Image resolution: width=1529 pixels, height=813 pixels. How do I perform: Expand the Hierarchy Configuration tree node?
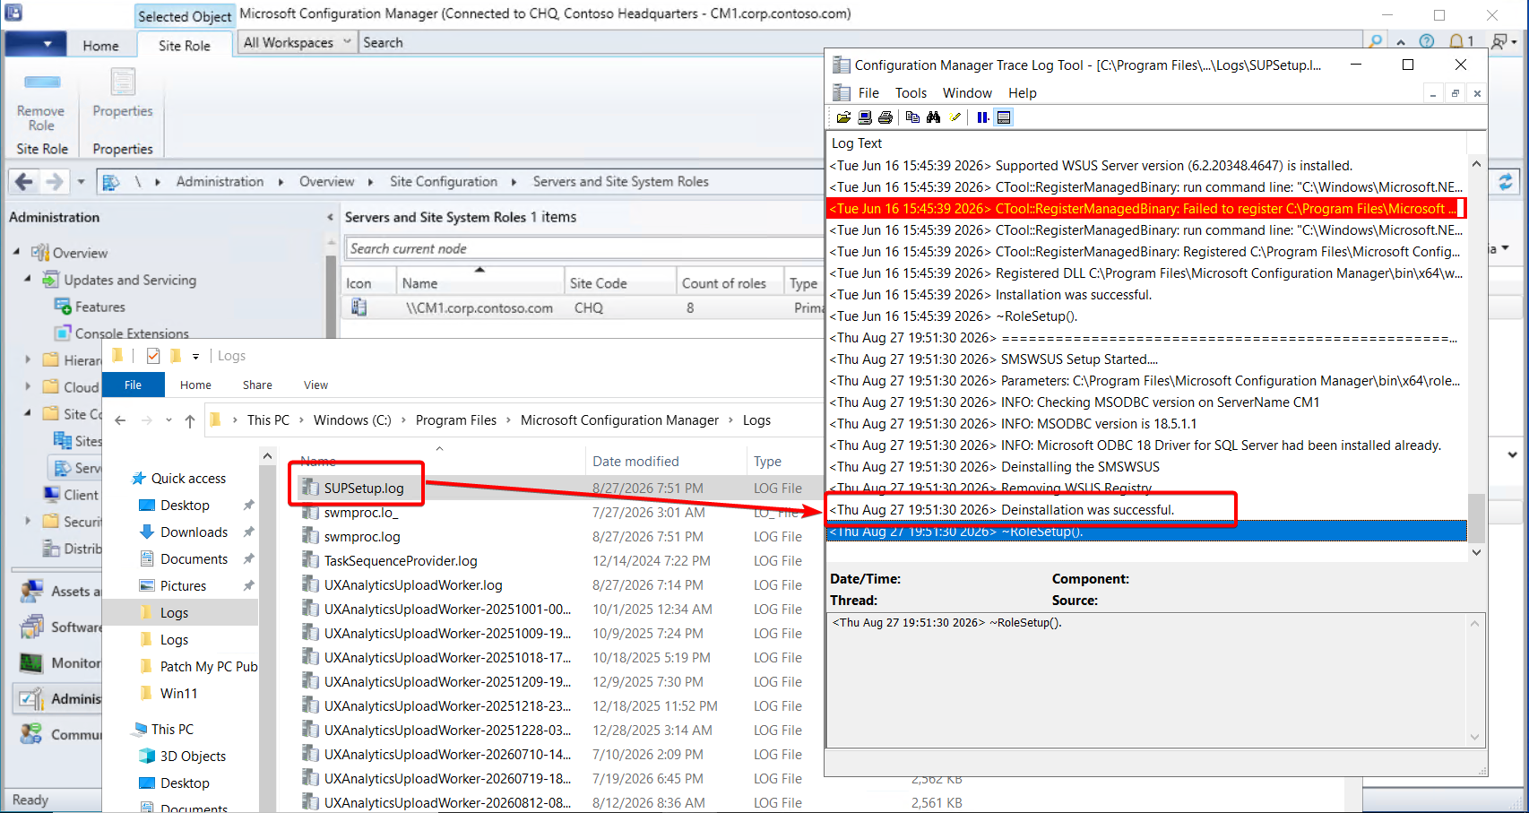coord(28,359)
